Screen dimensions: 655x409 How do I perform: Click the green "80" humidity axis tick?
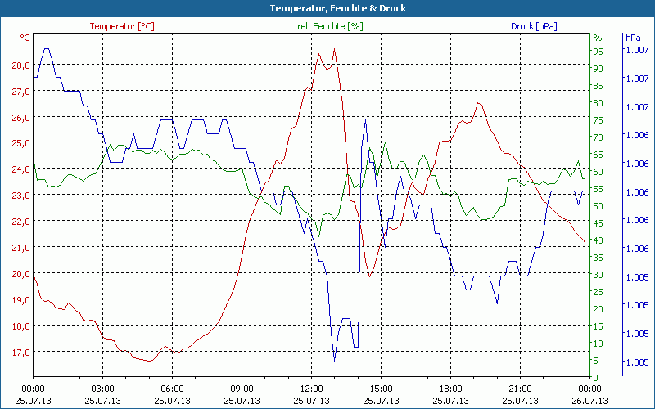(x=599, y=103)
